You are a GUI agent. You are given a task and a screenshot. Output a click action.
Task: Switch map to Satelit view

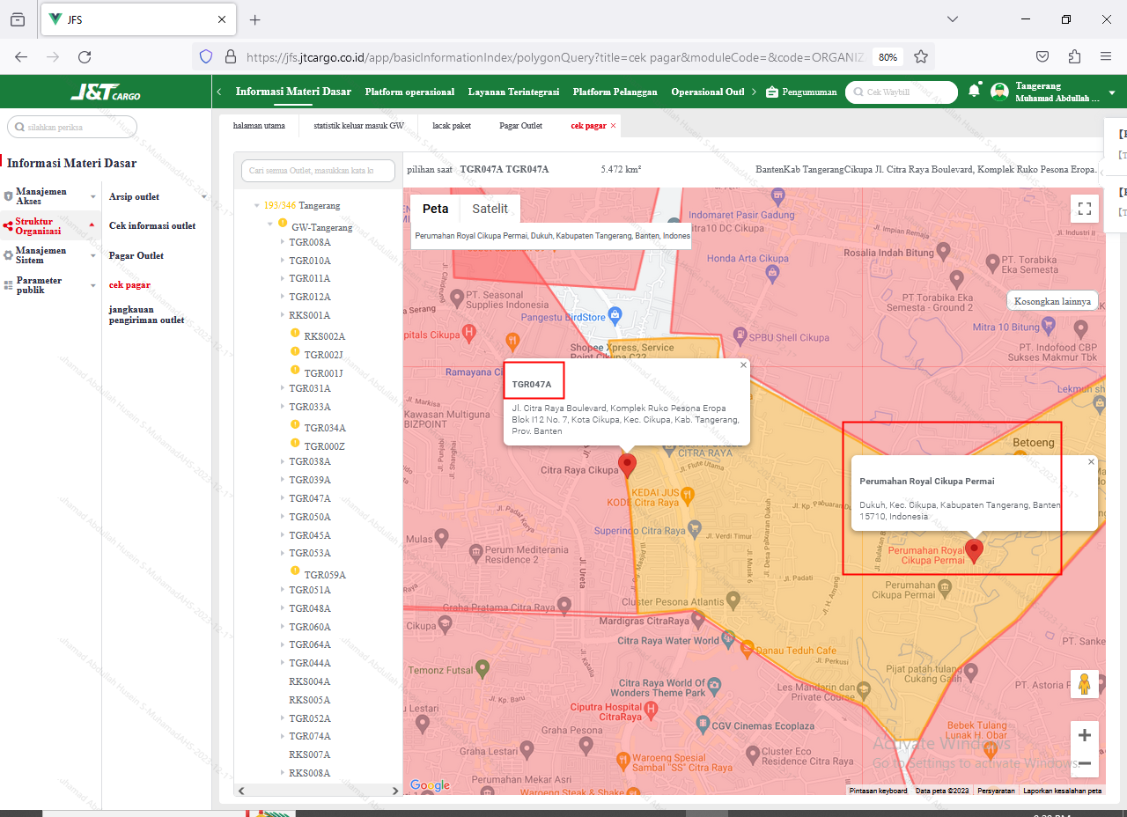(x=490, y=209)
